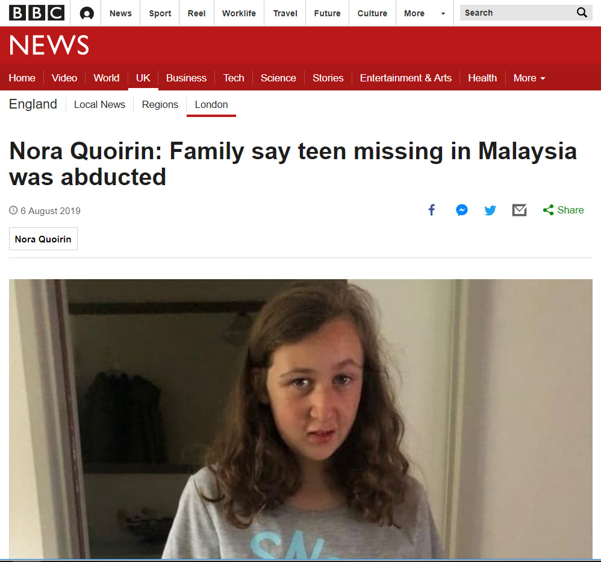Image resolution: width=601 pixels, height=562 pixels.
Task: Open the UK news section
Action: [x=143, y=78]
